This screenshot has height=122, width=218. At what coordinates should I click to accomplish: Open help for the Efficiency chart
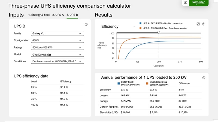point(204,24)
